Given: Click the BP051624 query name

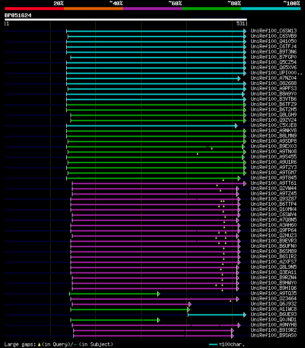Looking at the screenshot, I should (x=18, y=15).
